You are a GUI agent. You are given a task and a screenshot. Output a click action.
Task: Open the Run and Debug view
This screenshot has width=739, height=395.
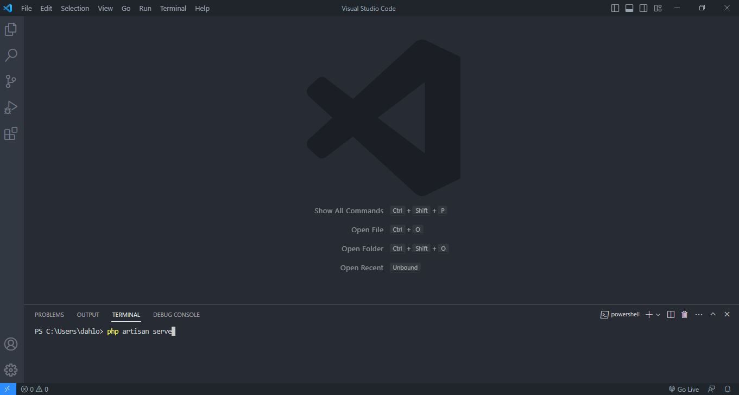pyautogui.click(x=11, y=107)
